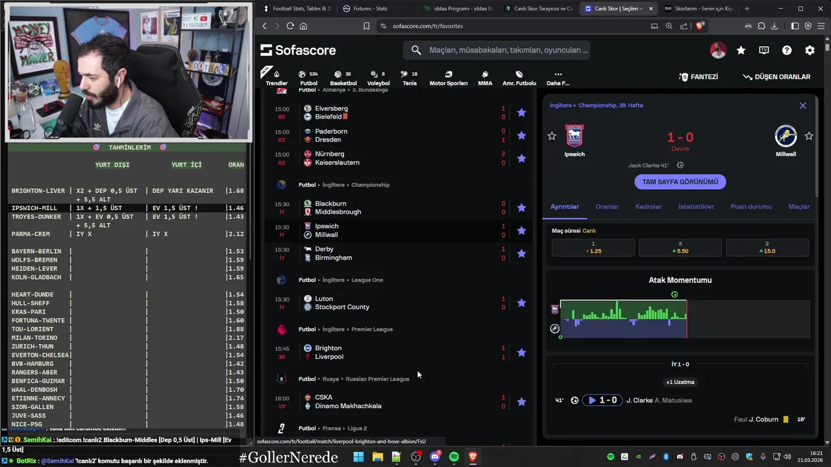Click the Sofascore logo
The width and height of the screenshot is (831, 467).
[298, 50]
